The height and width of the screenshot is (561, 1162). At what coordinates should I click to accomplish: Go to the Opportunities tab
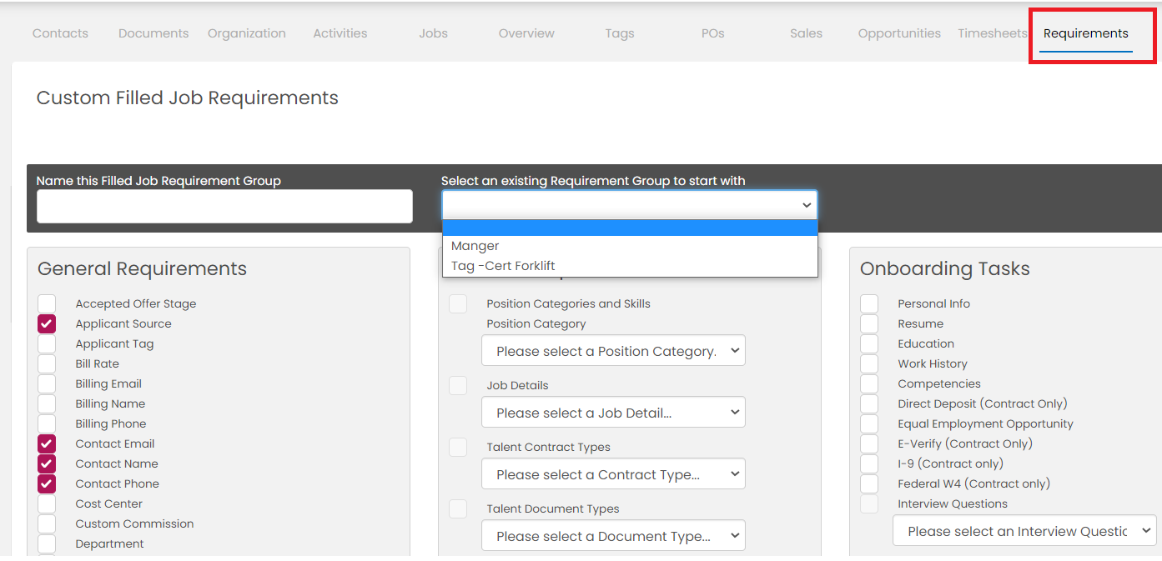click(898, 33)
